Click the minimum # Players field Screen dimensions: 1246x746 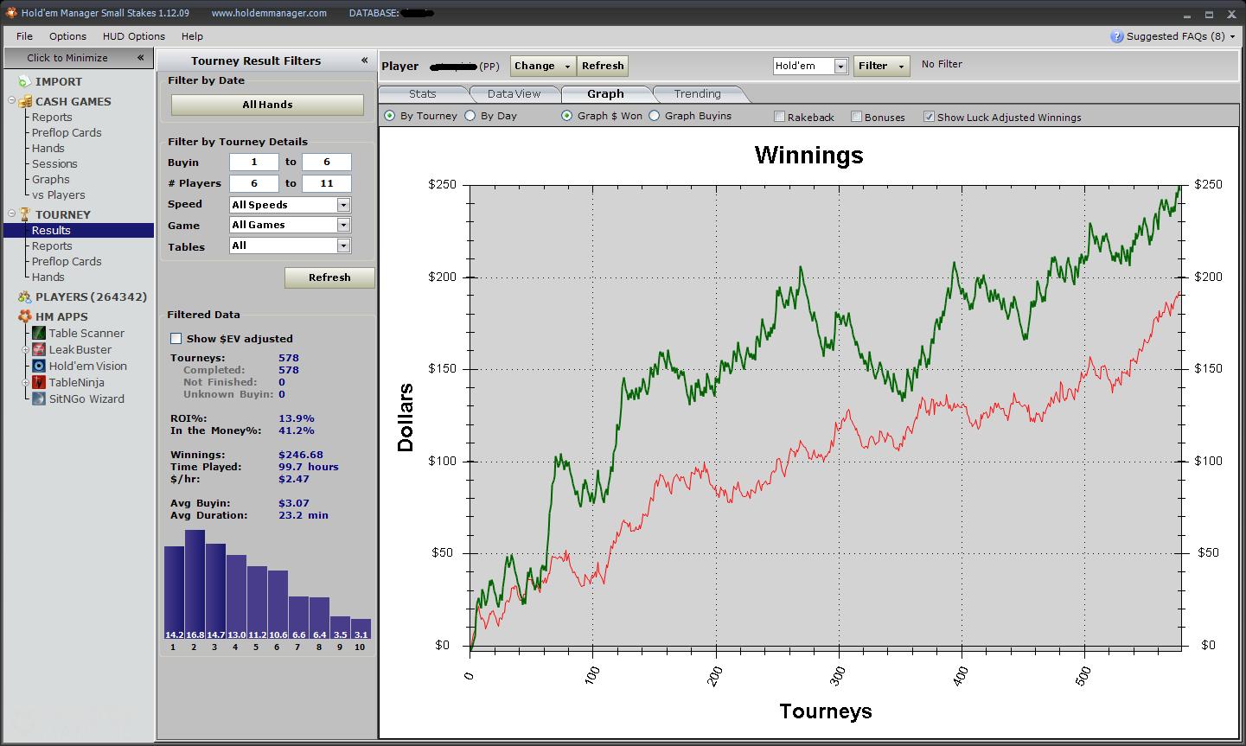pyautogui.click(x=254, y=183)
